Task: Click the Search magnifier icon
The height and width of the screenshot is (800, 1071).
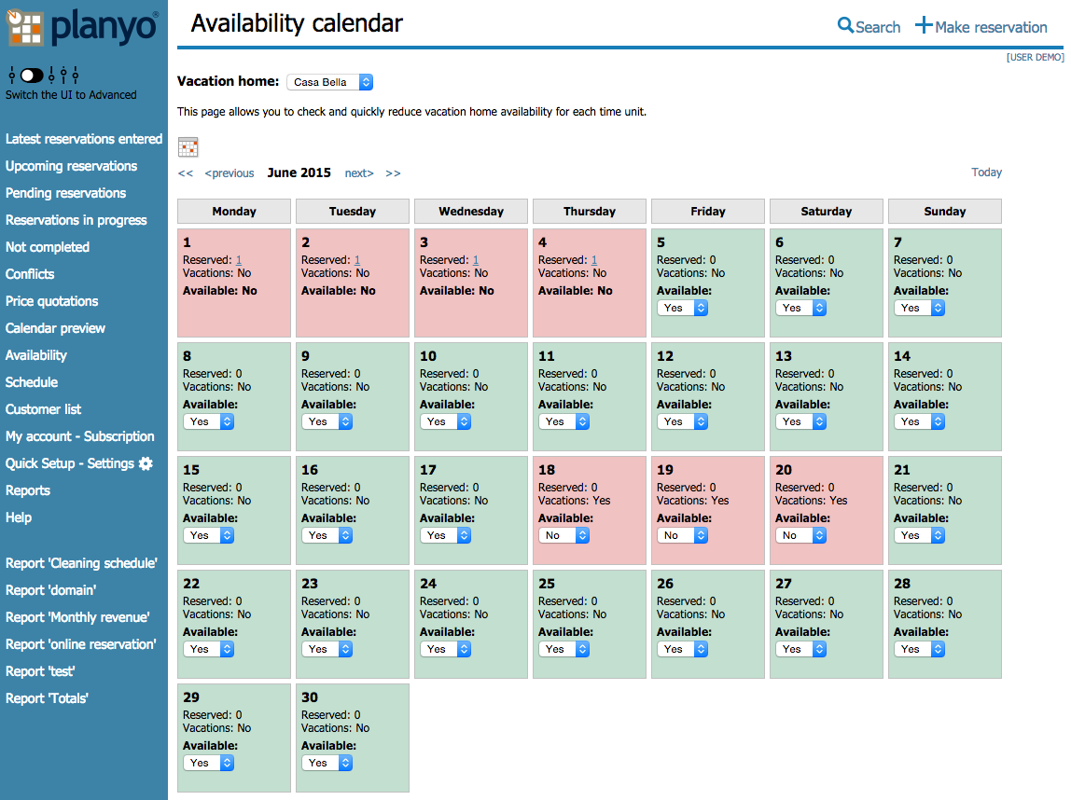Action: click(x=845, y=26)
